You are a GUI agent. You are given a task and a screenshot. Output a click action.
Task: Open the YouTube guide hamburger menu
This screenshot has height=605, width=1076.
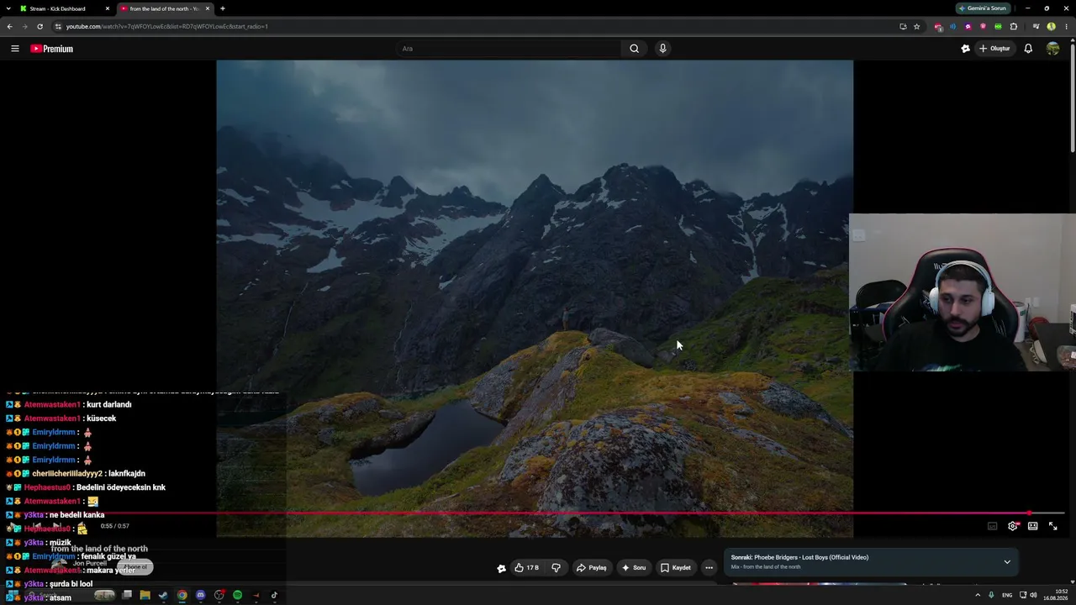coord(14,49)
